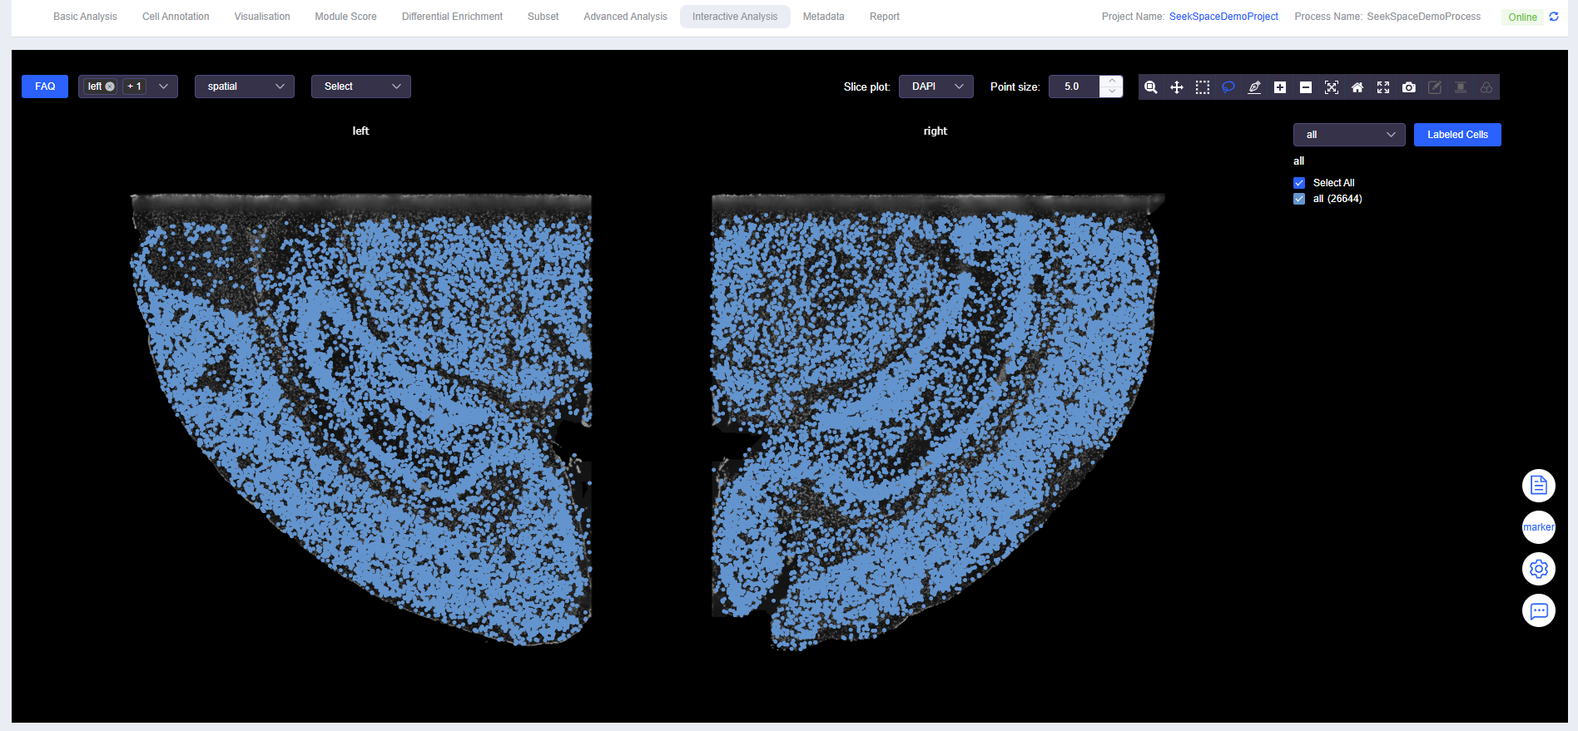Open the chat feedback bubble icon

tap(1538, 611)
